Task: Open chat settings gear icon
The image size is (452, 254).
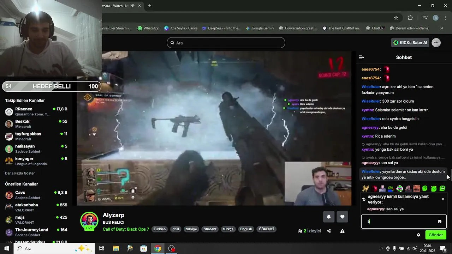Action: point(419,235)
